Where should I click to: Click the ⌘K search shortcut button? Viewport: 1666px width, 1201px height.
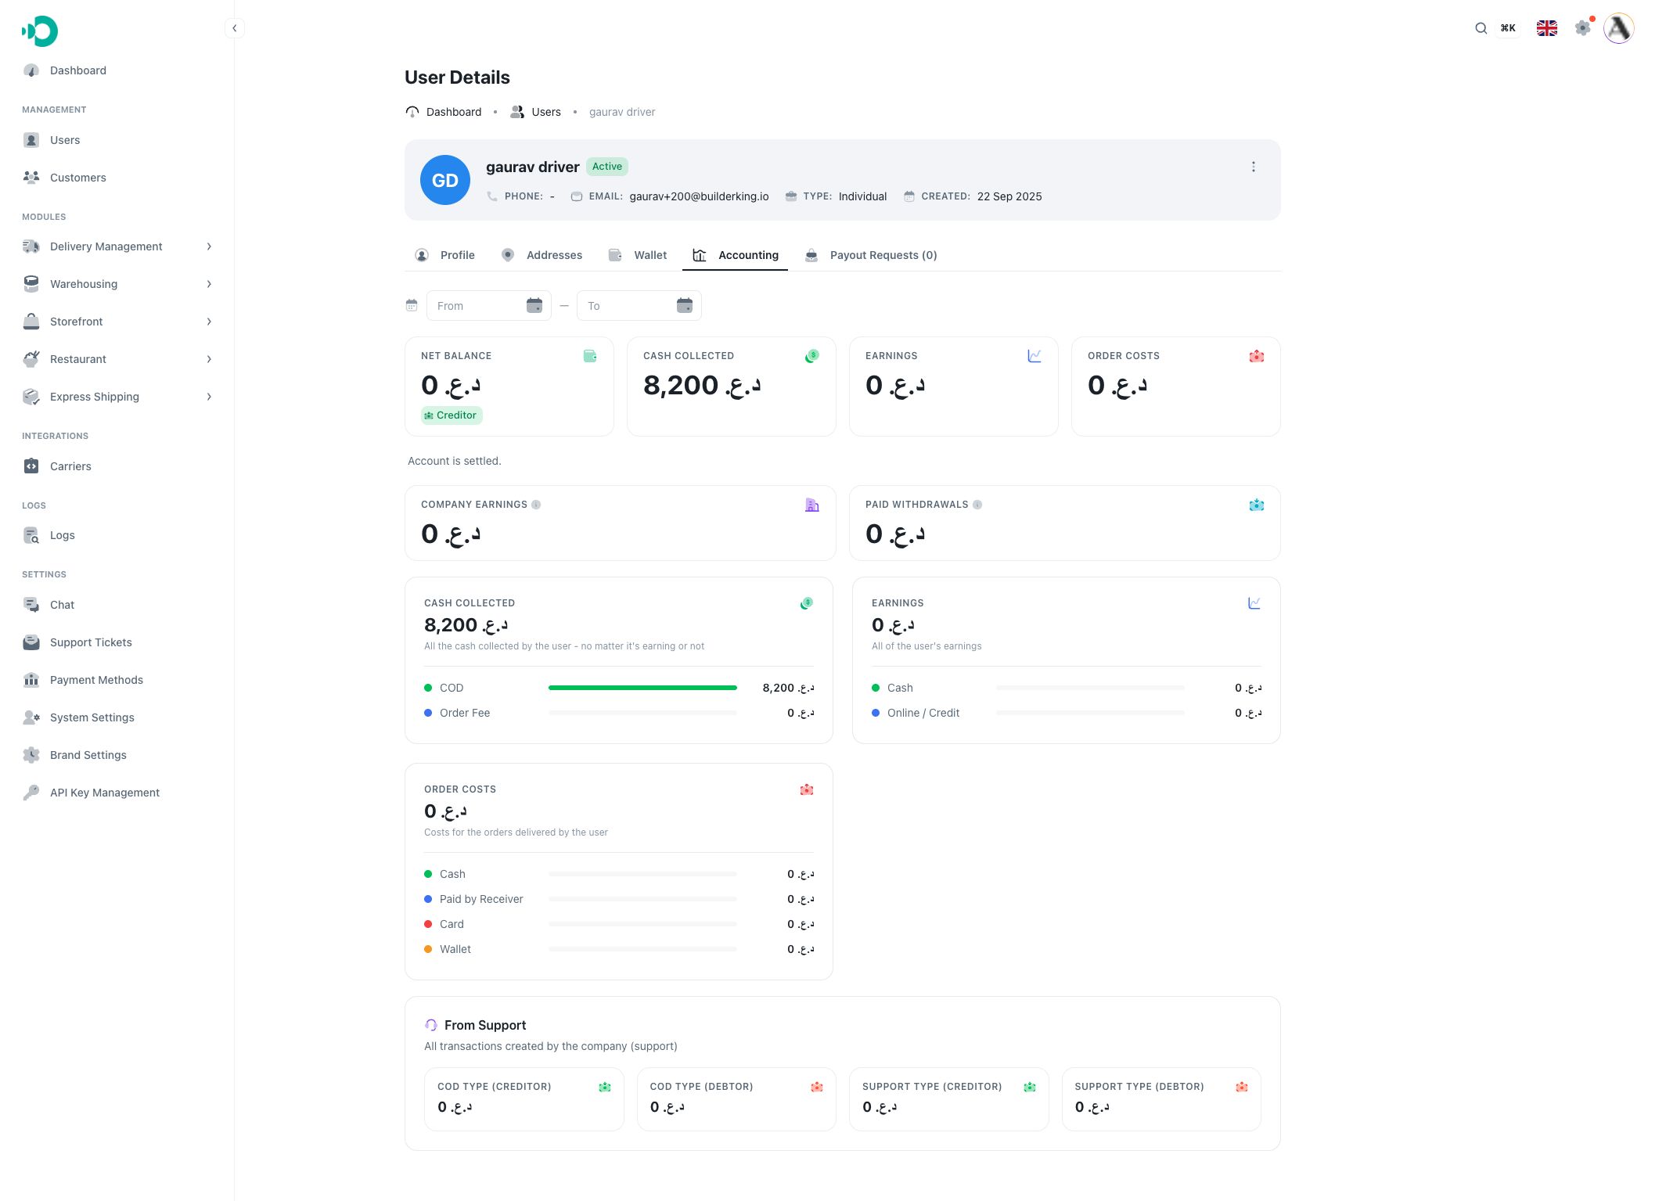(x=1508, y=28)
